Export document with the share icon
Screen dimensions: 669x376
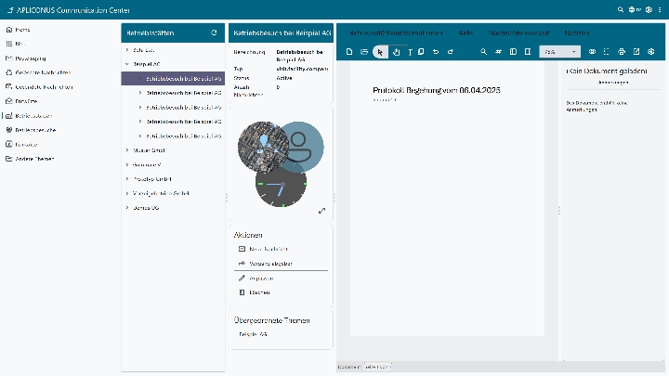tap(636, 52)
